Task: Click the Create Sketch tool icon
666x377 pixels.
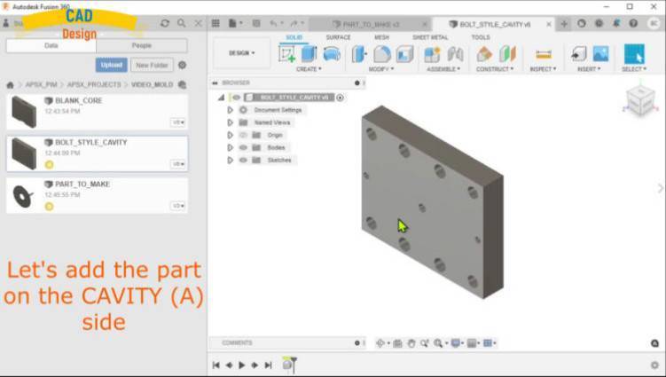Action: [x=287, y=54]
